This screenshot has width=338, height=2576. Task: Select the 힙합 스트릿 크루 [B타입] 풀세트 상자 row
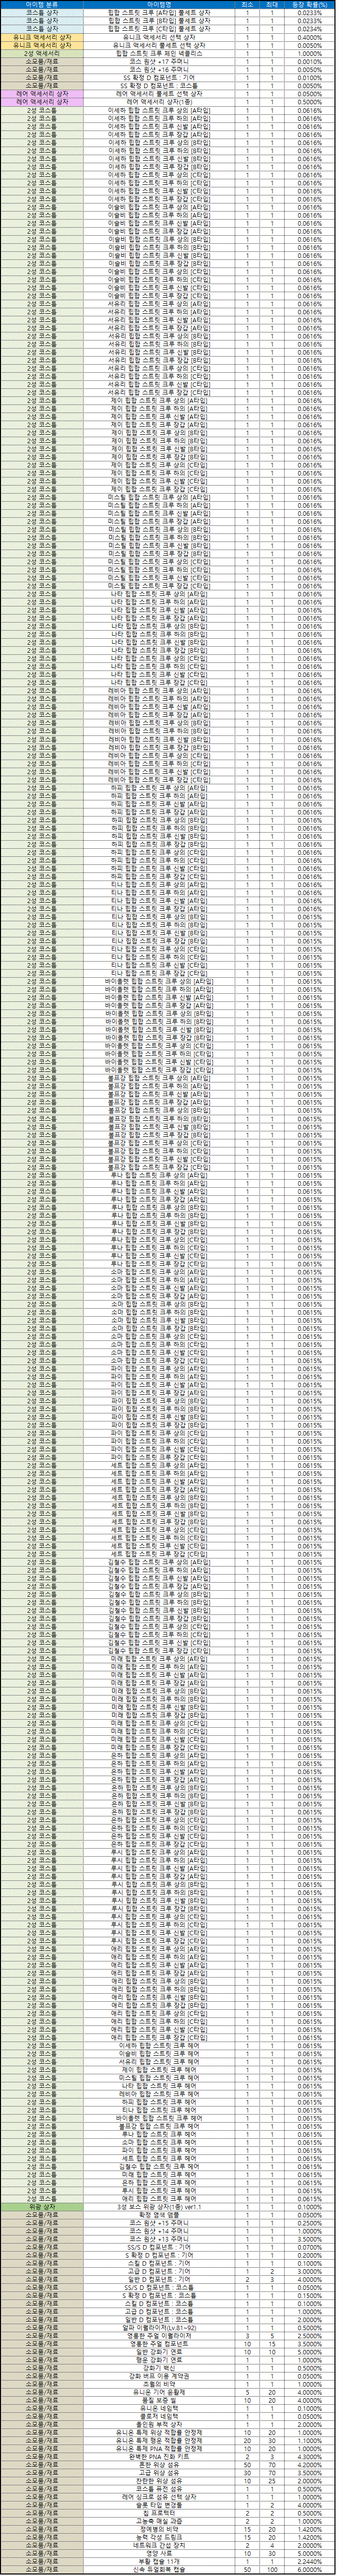click(x=169, y=20)
